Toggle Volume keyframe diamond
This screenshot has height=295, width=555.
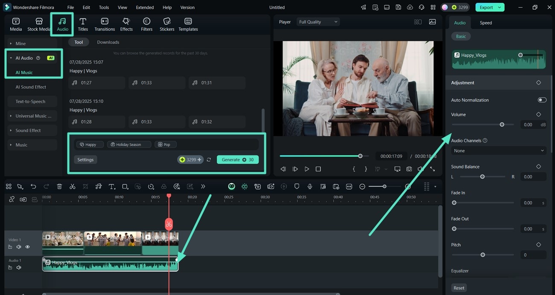538,114
